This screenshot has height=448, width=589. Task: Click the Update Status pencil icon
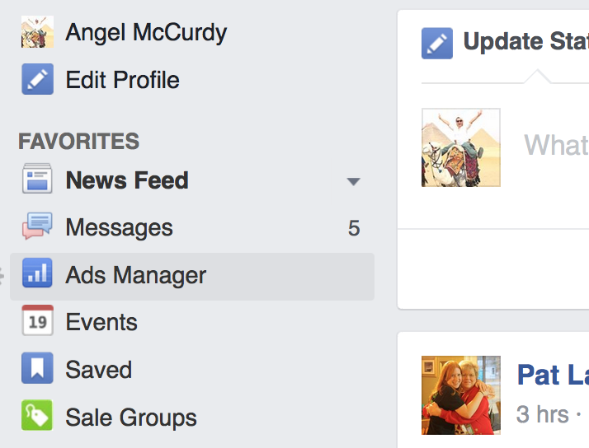point(437,43)
